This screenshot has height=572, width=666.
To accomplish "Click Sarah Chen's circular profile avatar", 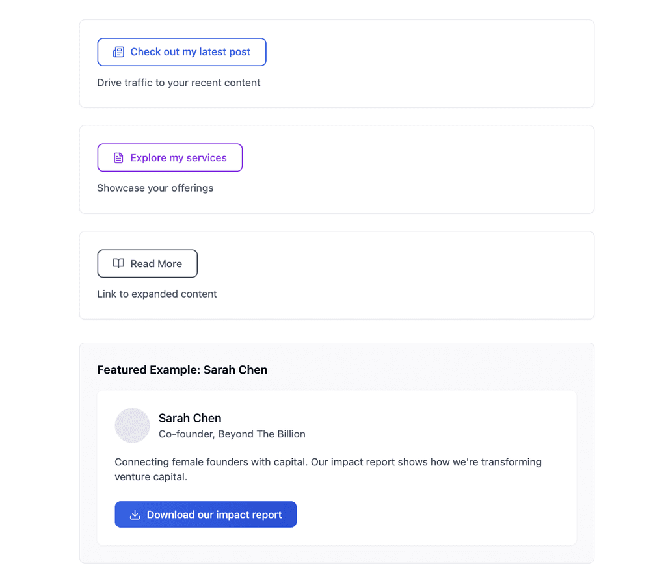I will 132,425.
